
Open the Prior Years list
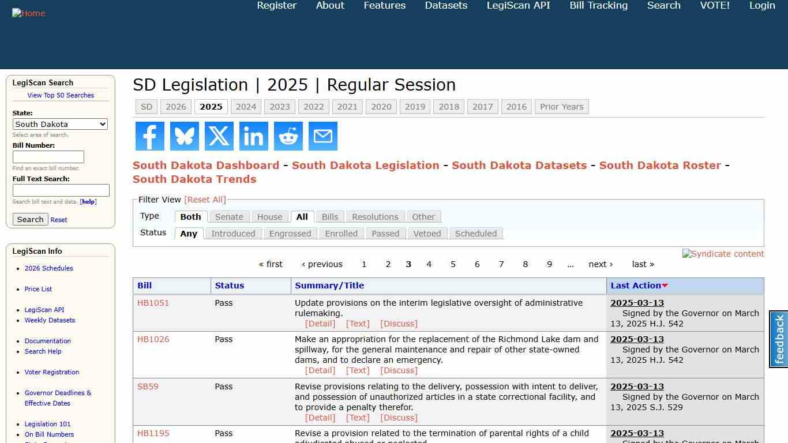[x=561, y=107]
